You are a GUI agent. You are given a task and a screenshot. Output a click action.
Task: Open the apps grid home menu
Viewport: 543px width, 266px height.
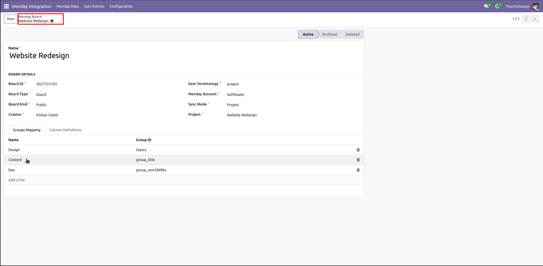tap(6, 6)
